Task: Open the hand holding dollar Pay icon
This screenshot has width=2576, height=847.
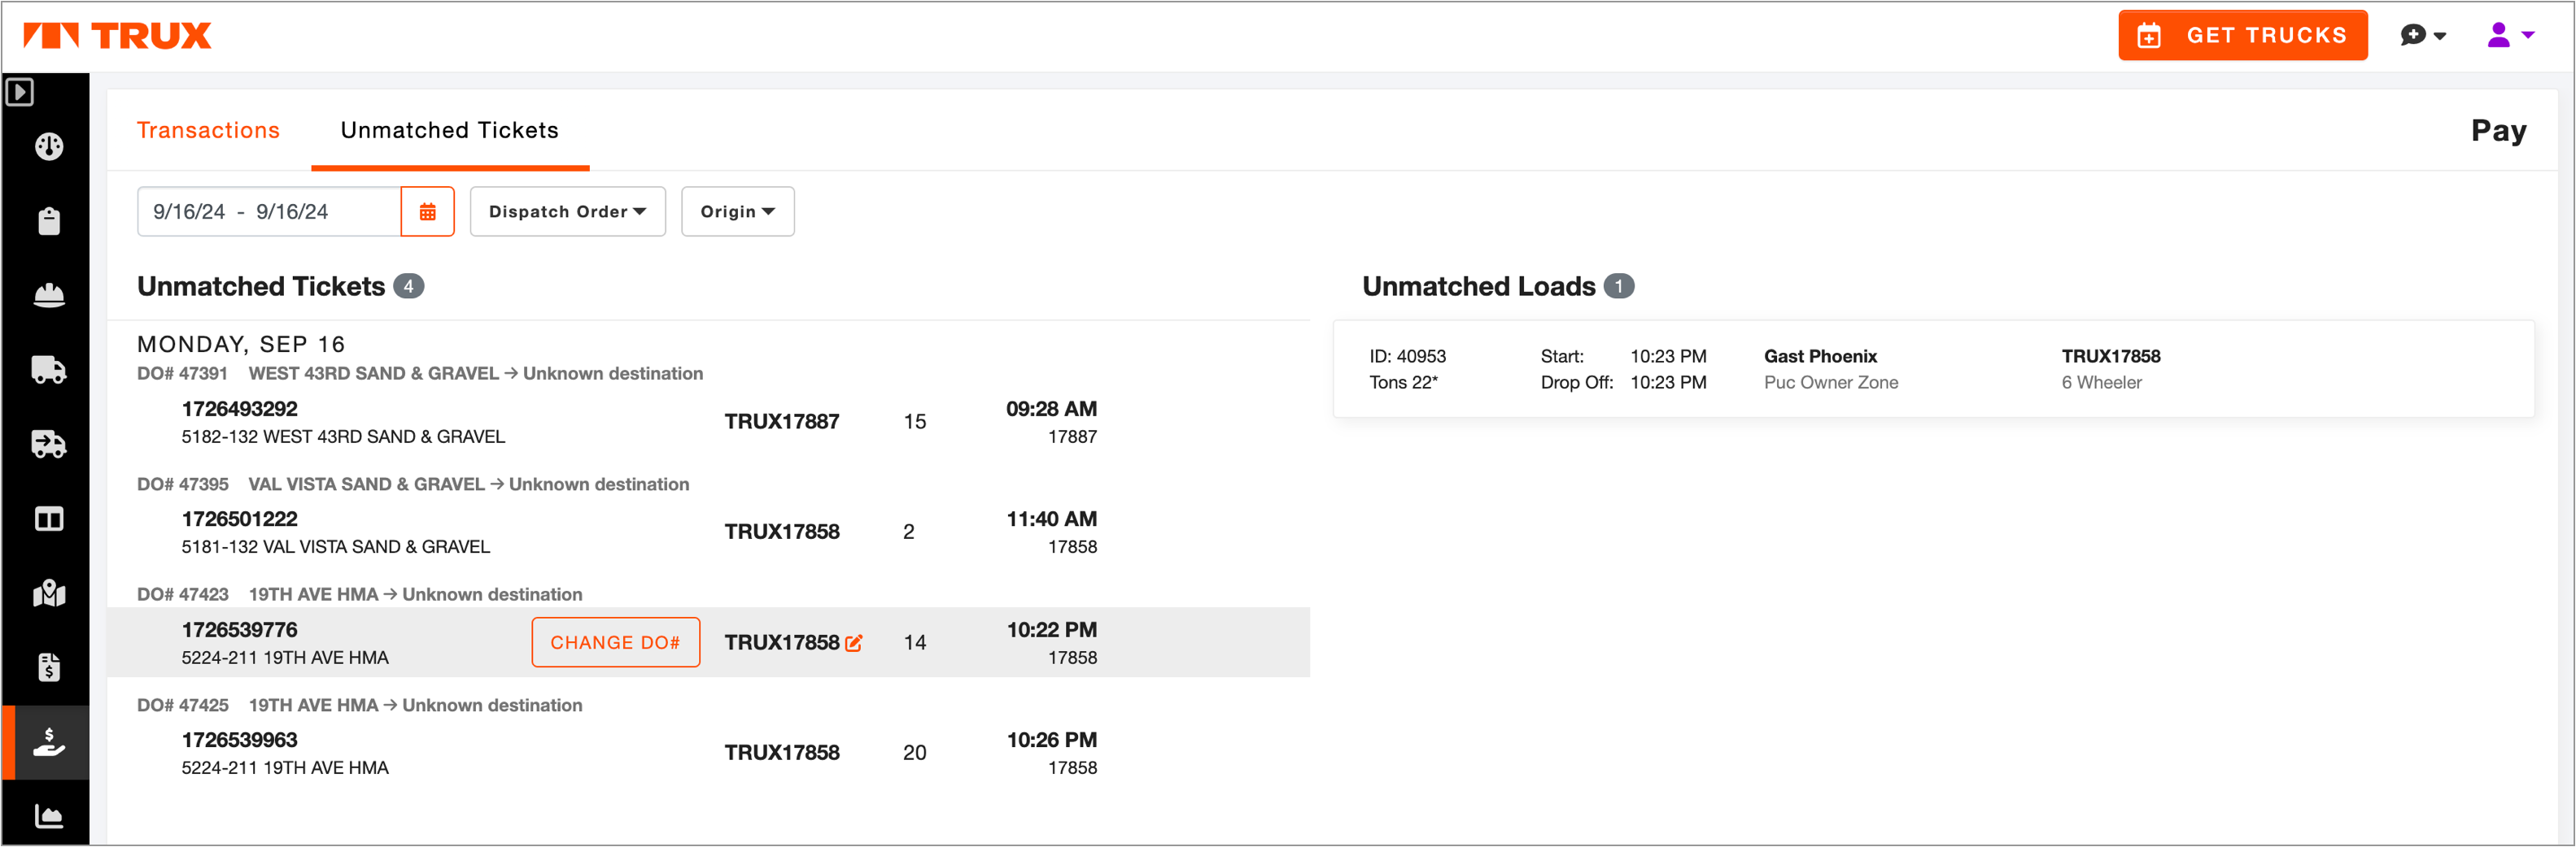Action: click(x=49, y=742)
